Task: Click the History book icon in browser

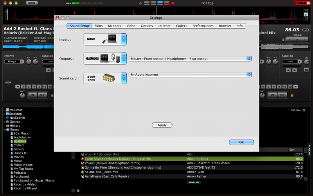Action: 7,125
